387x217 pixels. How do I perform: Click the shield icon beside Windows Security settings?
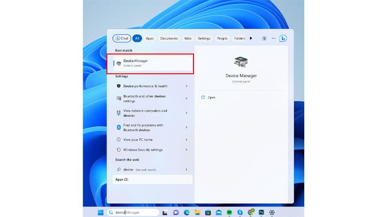click(119, 149)
